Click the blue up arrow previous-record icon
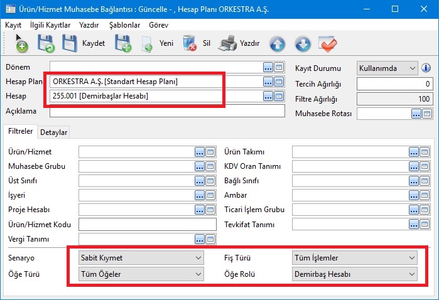Viewport: 439px width, 300px height. 278,44
